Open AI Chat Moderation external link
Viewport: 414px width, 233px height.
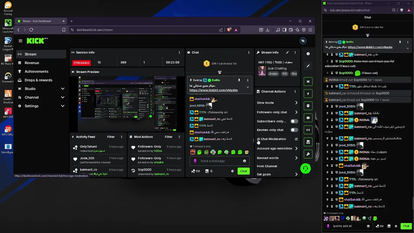(296, 139)
